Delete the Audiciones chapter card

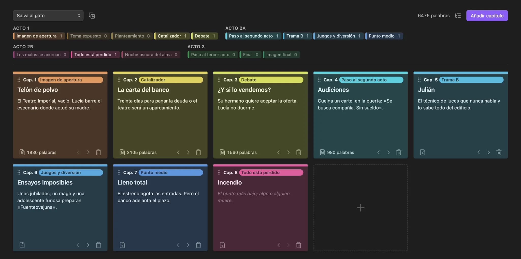click(399, 152)
